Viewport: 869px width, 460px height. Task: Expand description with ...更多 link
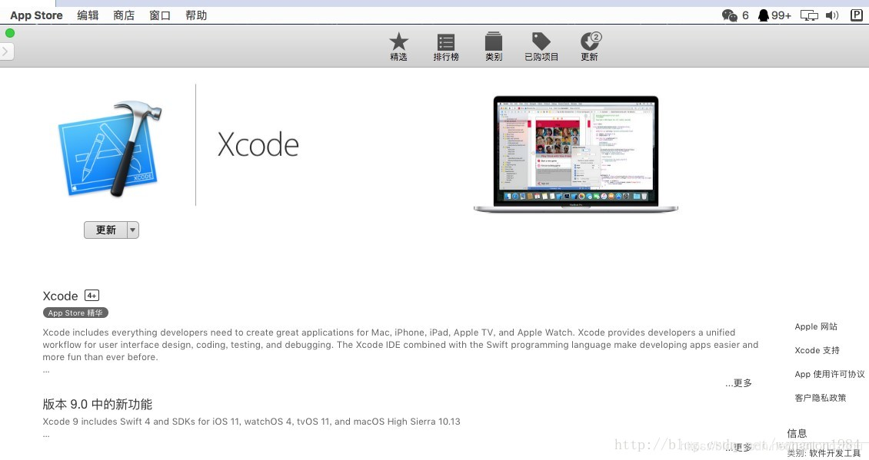tap(739, 383)
